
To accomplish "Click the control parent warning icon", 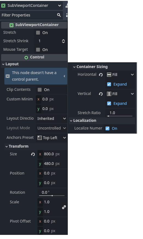I will pos(8,76).
